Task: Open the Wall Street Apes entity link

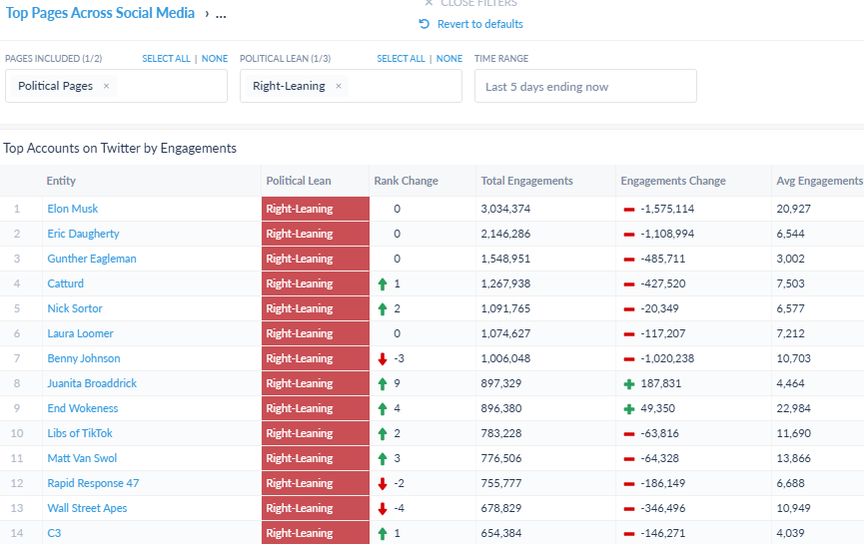Action: click(87, 508)
